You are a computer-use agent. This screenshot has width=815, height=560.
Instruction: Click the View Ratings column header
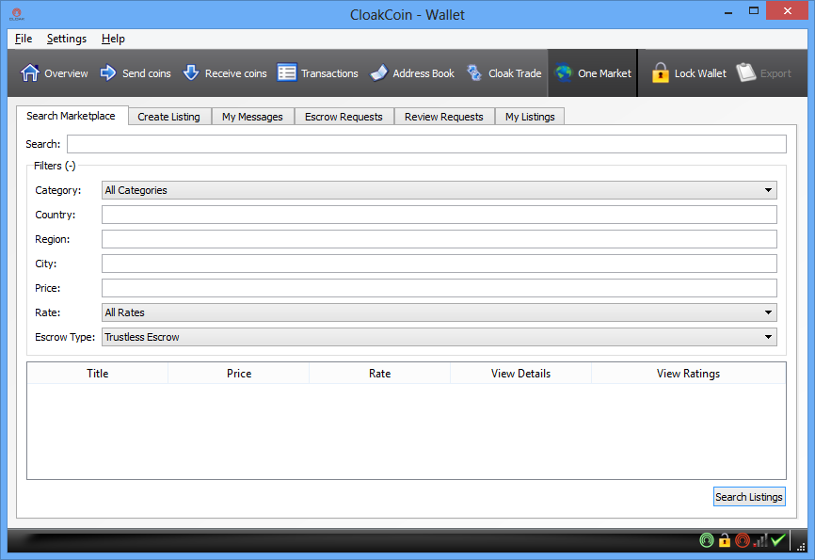689,374
